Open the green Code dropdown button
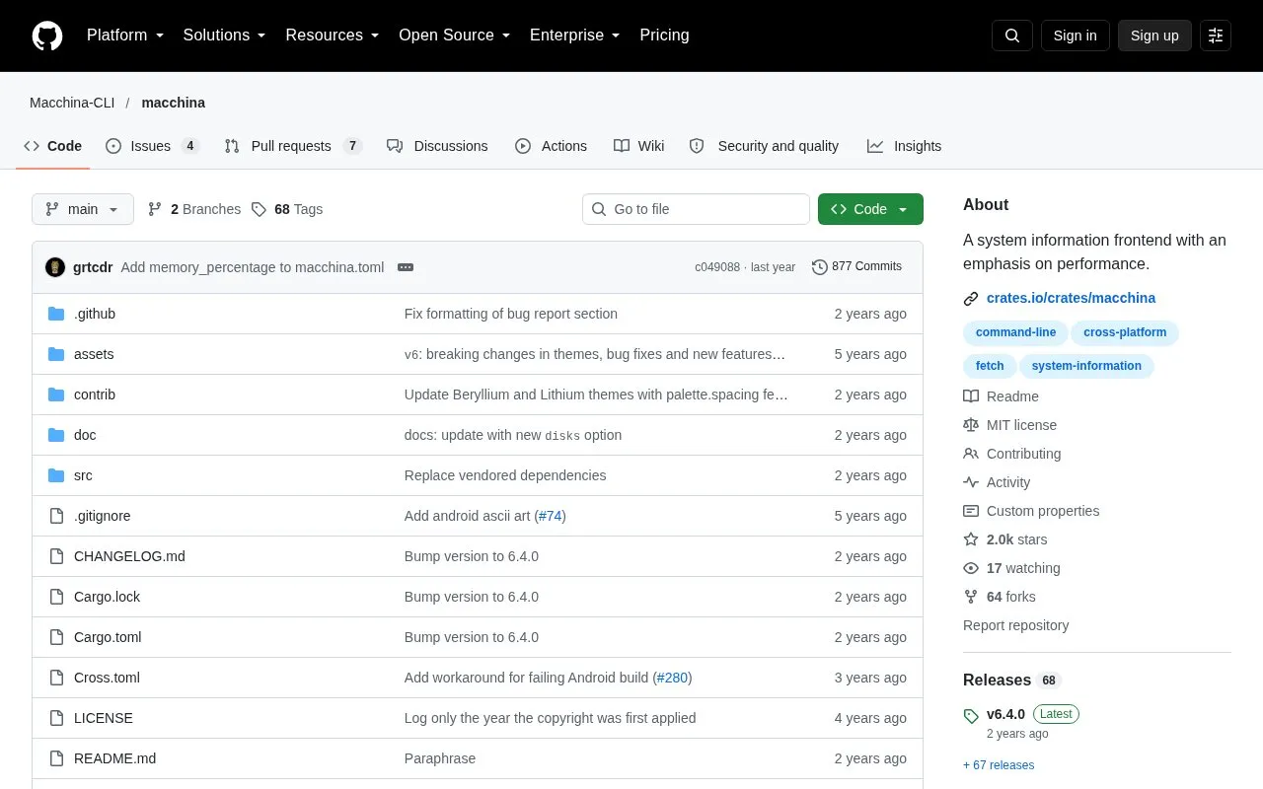 coord(870,209)
